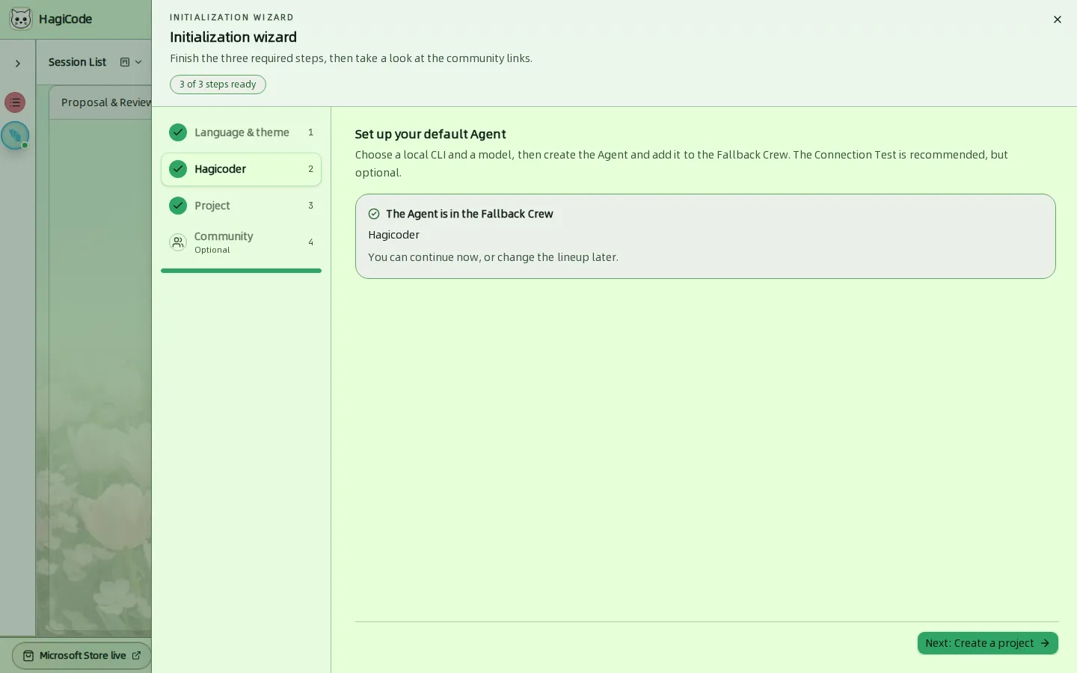Image resolution: width=1077 pixels, height=673 pixels.
Task: Open the red list icon in the sidebar
Action: (x=15, y=102)
